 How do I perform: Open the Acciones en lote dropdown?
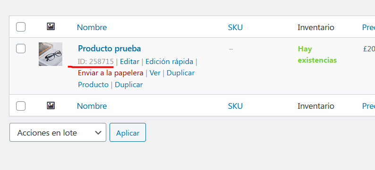coord(58,132)
